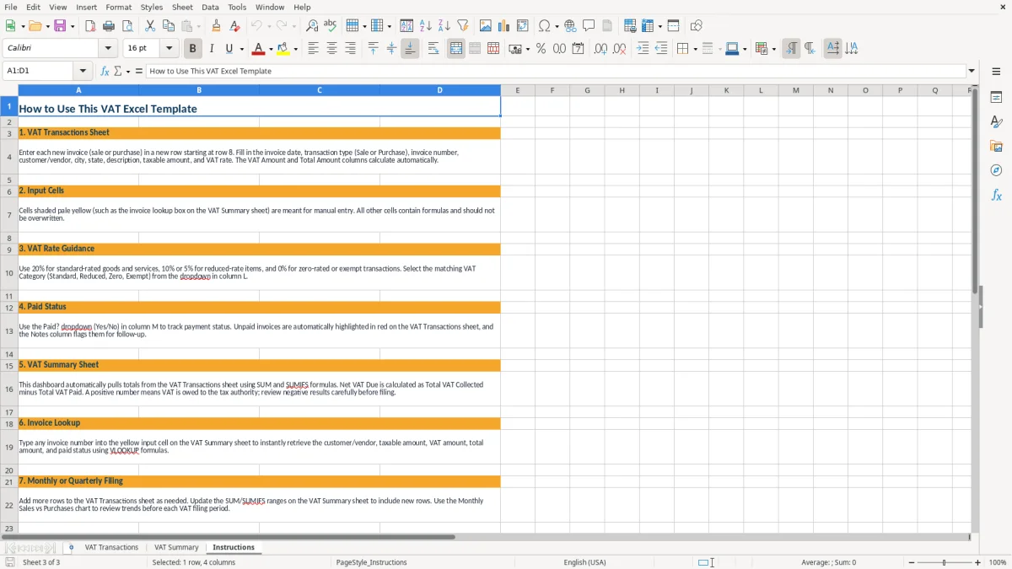Image resolution: width=1012 pixels, height=569 pixels.
Task: Expand the formula bar
Action: pos(972,71)
